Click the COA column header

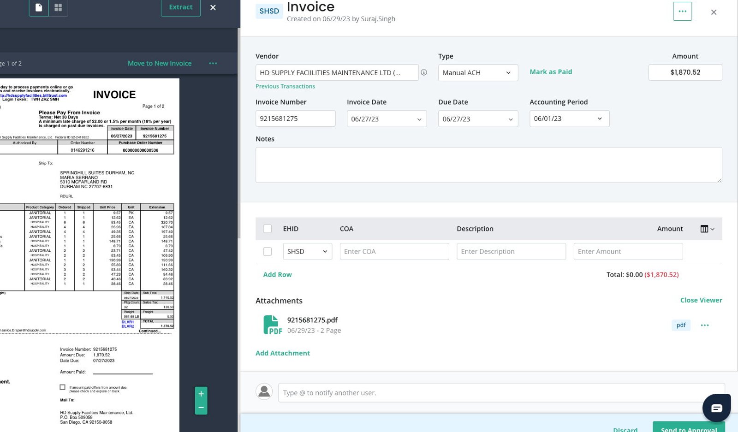click(x=346, y=229)
